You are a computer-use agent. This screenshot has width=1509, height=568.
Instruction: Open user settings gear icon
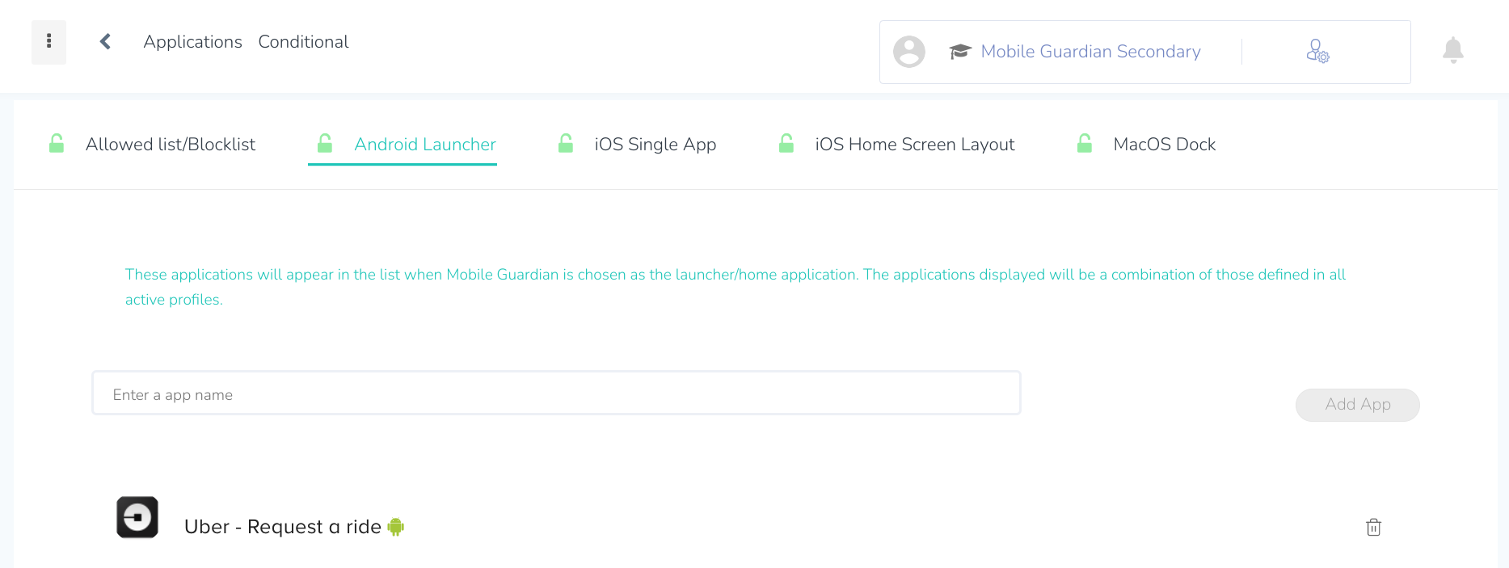1317,52
